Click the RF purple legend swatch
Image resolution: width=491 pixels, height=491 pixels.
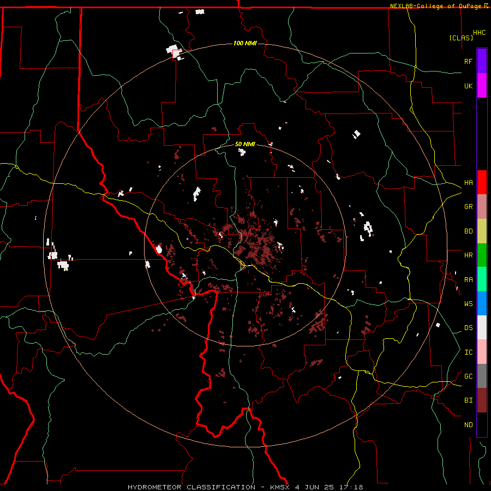[x=482, y=61]
